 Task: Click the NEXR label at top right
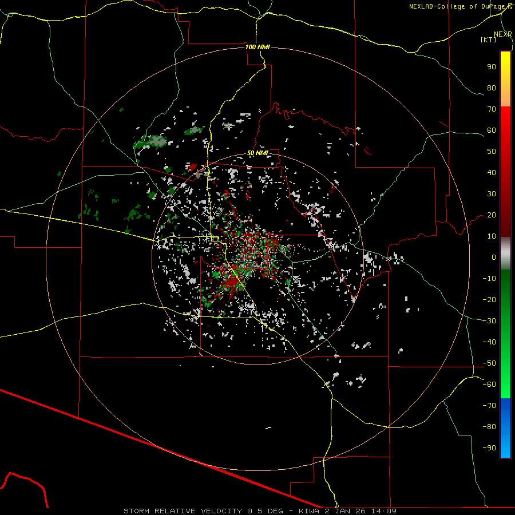click(502, 34)
